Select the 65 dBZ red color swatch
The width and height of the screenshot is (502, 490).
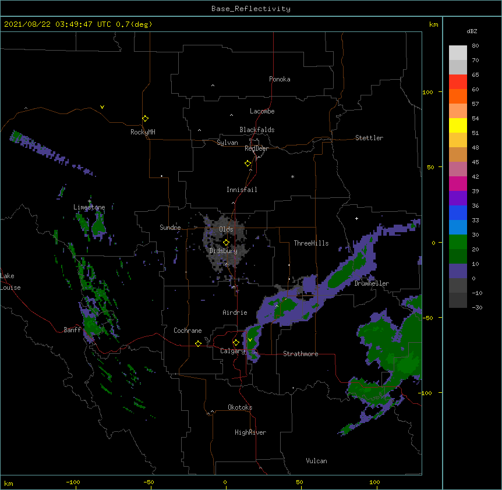pos(458,81)
